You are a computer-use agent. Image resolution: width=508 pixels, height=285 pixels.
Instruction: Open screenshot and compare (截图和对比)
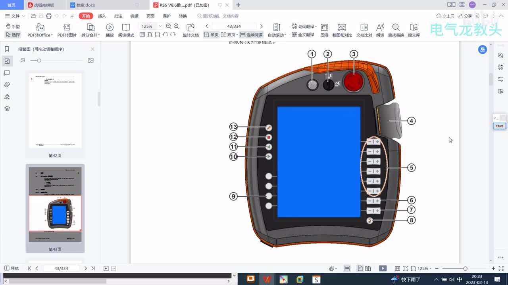342,30
